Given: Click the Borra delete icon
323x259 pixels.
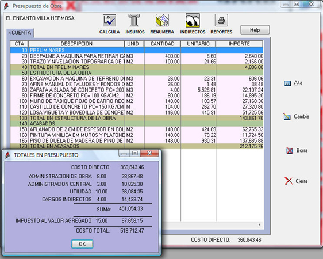Looking at the screenshot, I should click(290, 151).
